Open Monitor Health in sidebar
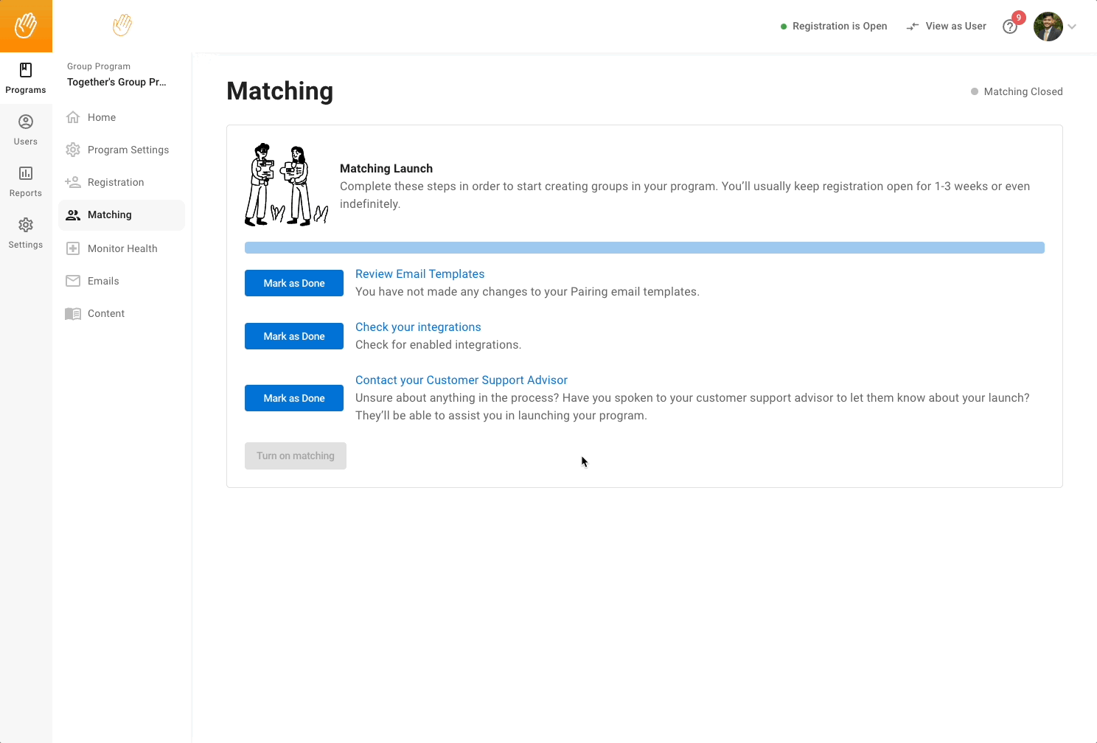The height and width of the screenshot is (743, 1097). pos(122,248)
